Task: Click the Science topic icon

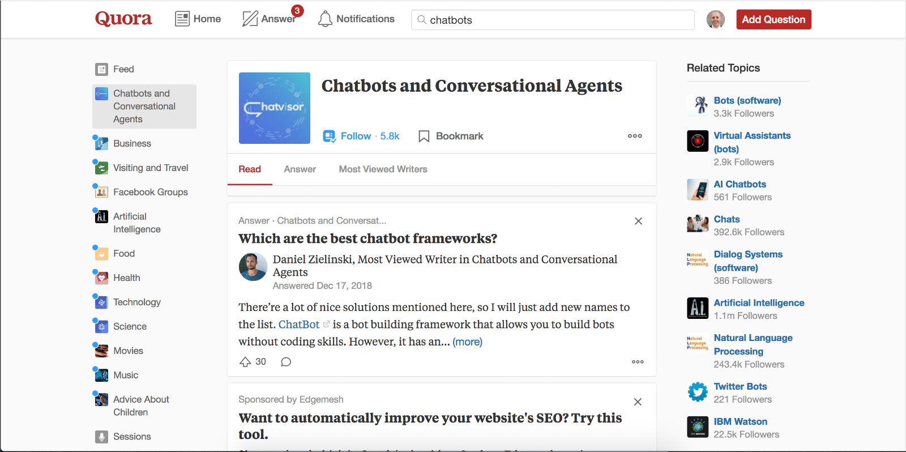Action: [101, 327]
